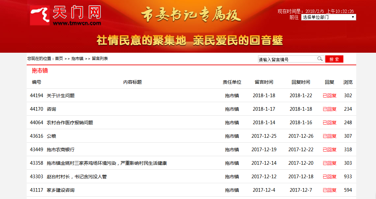Click message date 2018-1-18

(264, 96)
